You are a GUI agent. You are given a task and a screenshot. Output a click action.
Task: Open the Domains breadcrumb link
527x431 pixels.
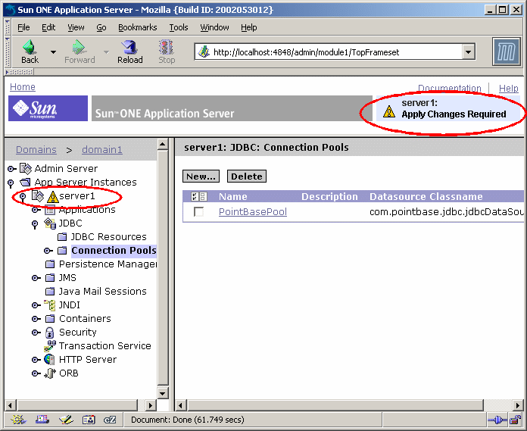pos(36,150)
